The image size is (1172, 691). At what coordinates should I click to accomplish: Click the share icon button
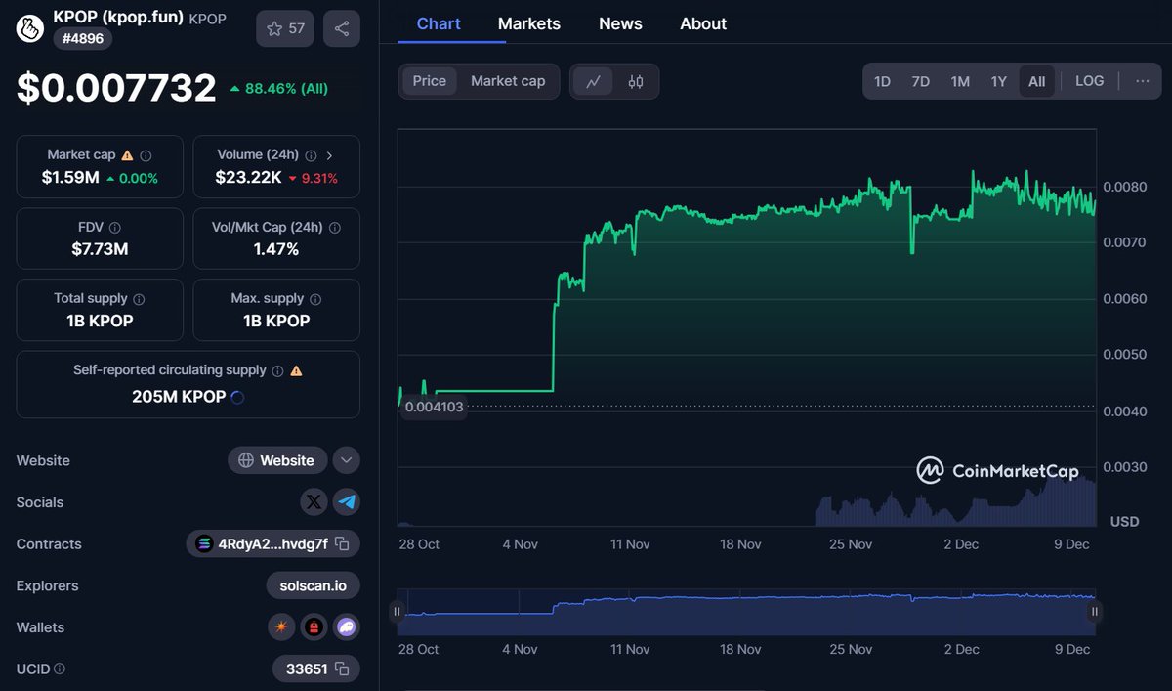(x=341, y=28)
